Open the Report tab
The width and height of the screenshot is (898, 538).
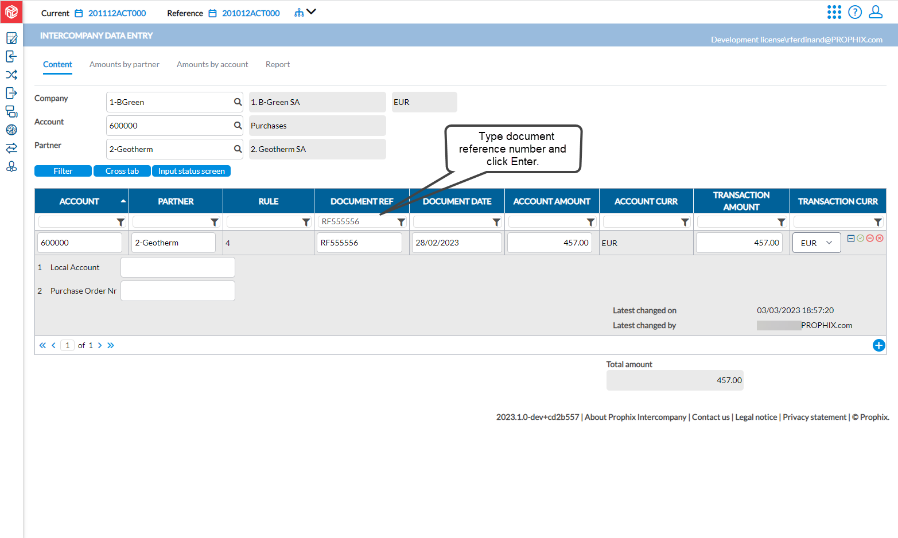click(278, 64)
